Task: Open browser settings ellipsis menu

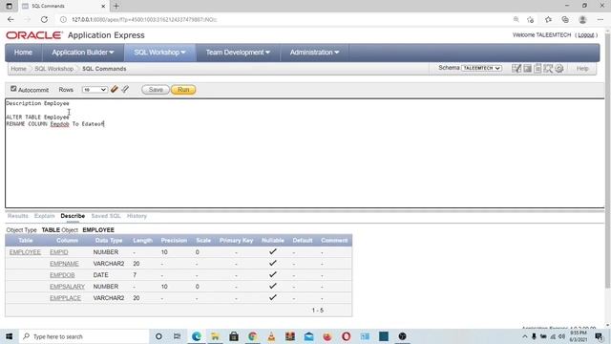Action: tap(600, 19)
